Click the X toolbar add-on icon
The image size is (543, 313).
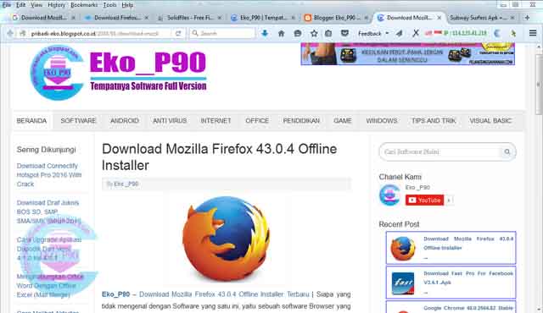pos(416,34)
